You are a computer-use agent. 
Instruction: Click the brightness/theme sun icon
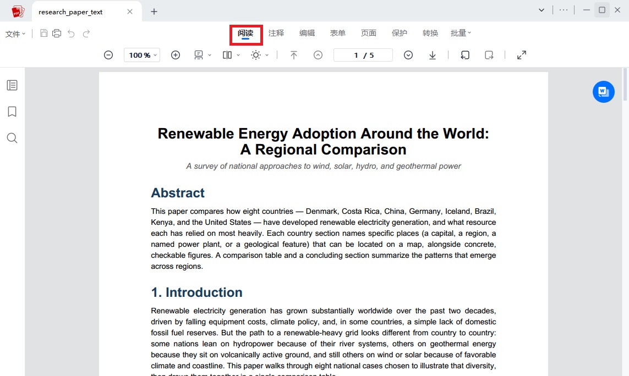pos(255,55)
